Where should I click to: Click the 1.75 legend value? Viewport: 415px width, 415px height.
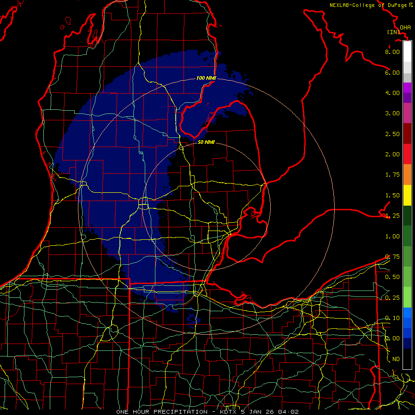[392, 175]
